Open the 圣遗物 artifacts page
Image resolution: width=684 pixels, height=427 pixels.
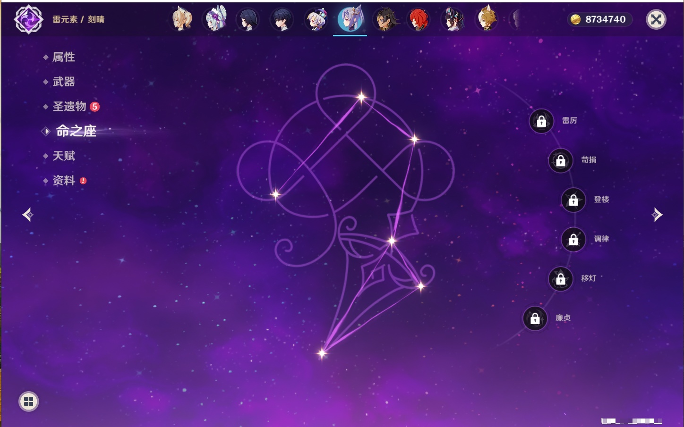point(69,106)
